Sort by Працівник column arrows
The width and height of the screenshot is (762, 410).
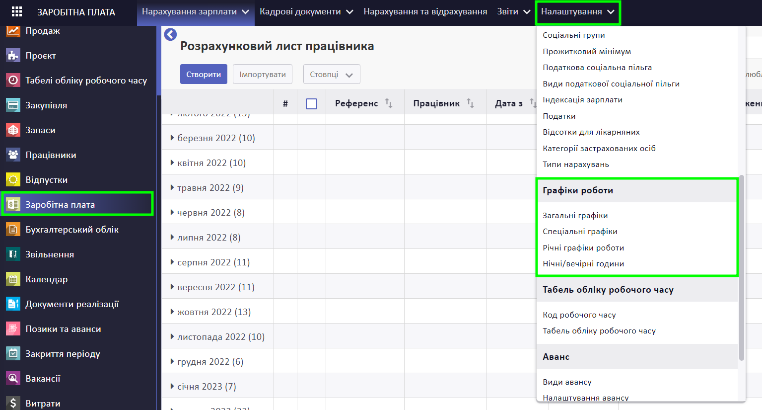(470, 103)
